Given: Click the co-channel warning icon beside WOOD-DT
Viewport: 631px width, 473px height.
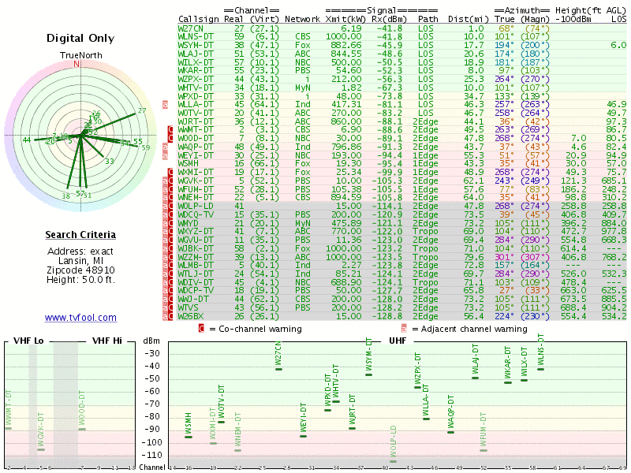Looking at the screenshot, I should (x=171, y=138).
